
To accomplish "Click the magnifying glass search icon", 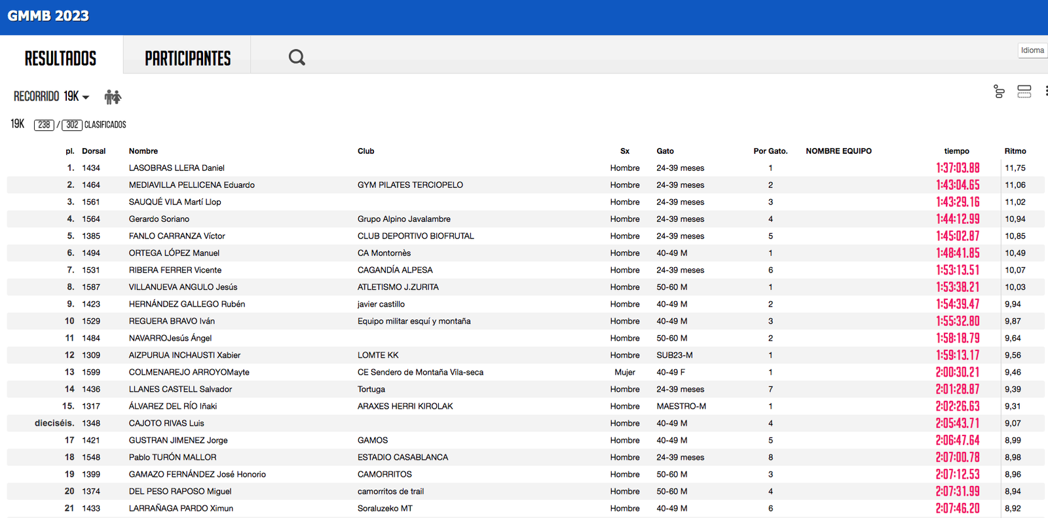I will tap(297, 58).
